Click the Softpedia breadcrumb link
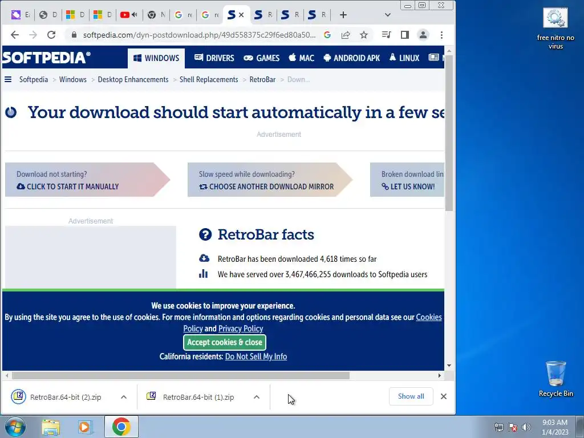Image resolution: width=584 pixels, height=438 pixels. coord(34,79)
